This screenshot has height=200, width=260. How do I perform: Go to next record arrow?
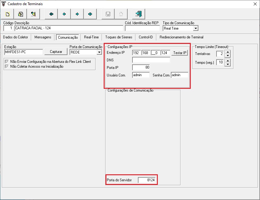coord(77,14)
